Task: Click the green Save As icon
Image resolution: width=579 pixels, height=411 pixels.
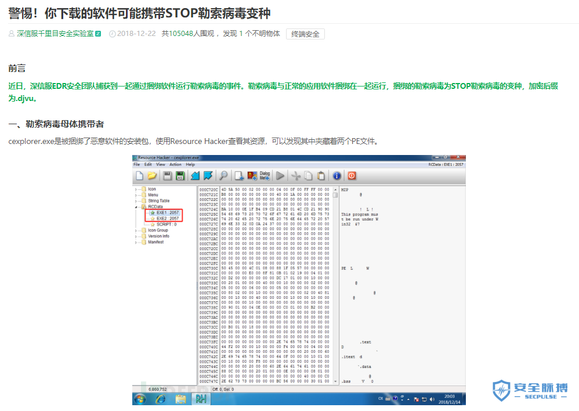Action: [180, 176]
